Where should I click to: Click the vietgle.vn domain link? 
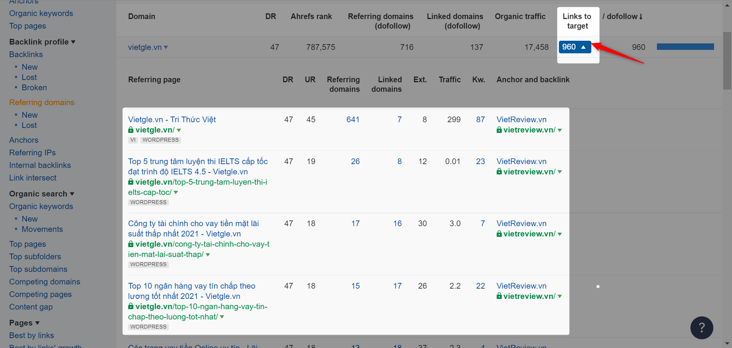pos(145,47)
